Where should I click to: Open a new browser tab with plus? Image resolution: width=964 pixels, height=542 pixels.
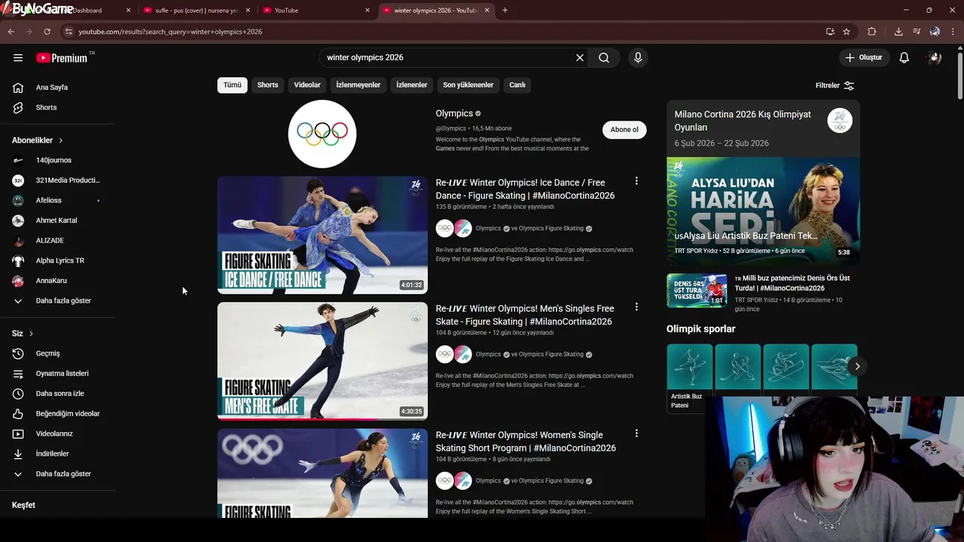tap(505, 10)
